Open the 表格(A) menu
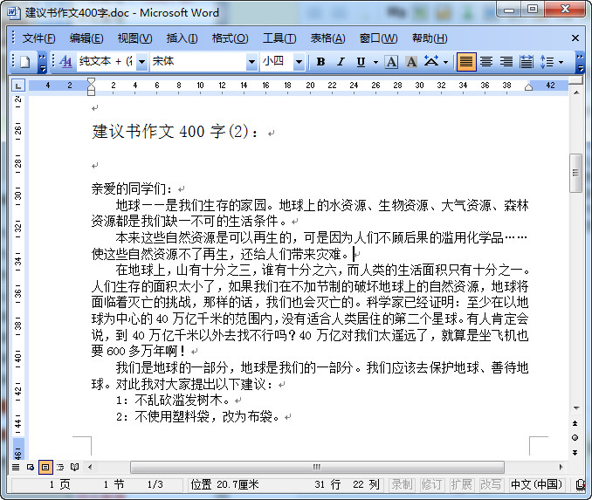The image size is (592, 500). (x=327, y=38)
